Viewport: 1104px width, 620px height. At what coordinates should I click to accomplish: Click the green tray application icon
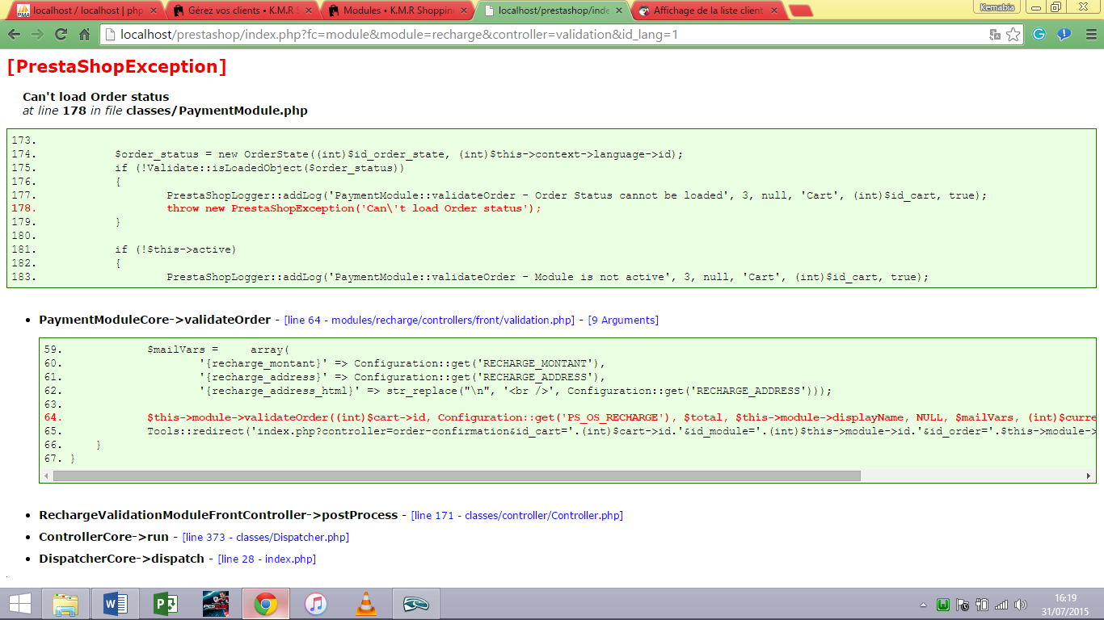(x=943, y=605)
